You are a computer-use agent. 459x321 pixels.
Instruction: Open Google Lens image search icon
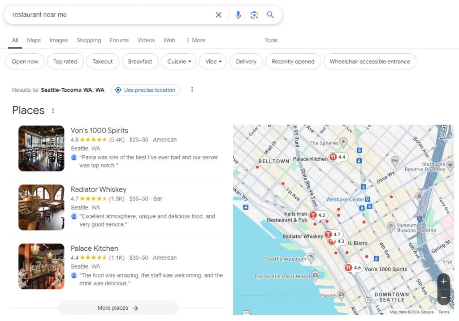point(254,15)
